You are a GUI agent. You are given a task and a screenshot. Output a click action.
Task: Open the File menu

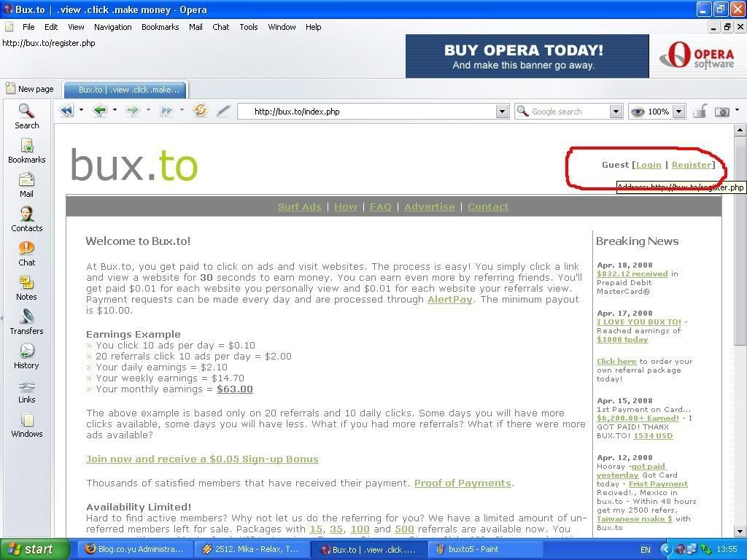click(x=28, y=27)
